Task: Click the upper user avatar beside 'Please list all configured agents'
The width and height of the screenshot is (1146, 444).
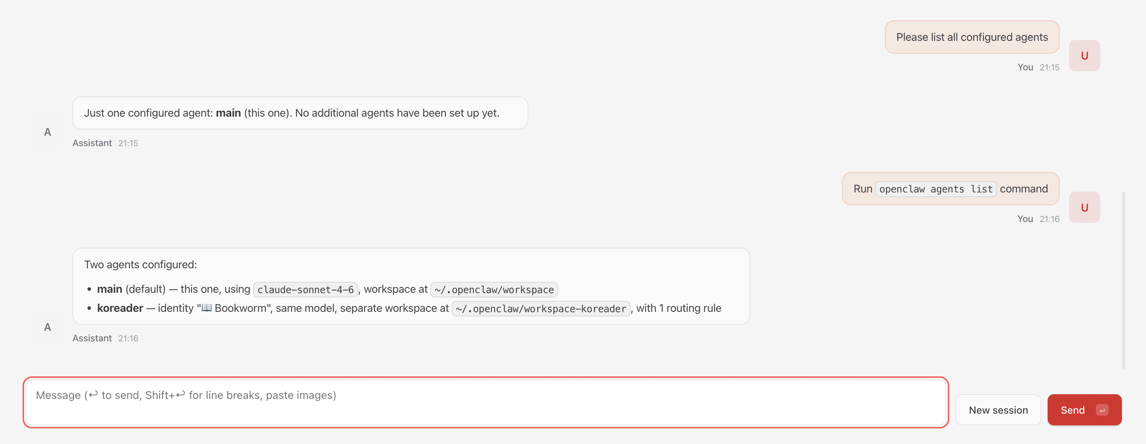Action: 1084,56
